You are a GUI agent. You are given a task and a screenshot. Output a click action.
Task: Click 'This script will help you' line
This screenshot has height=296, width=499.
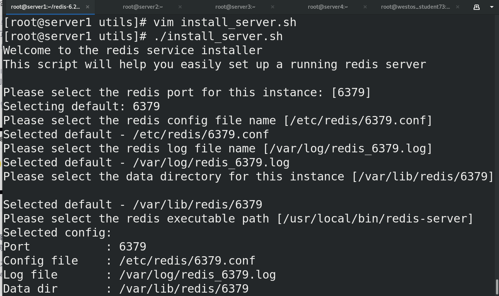pos(215,64)
